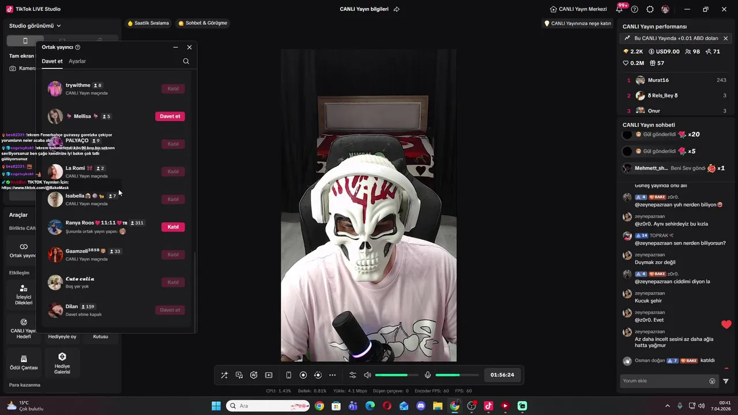Viewport: 738px width, 415px height.
Task: Open the Hediye Galerisi tool
Action: pyautogui.click(x=62, y=363)
